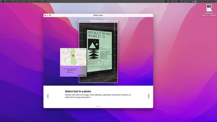Open the Window menu

[38, 1]
